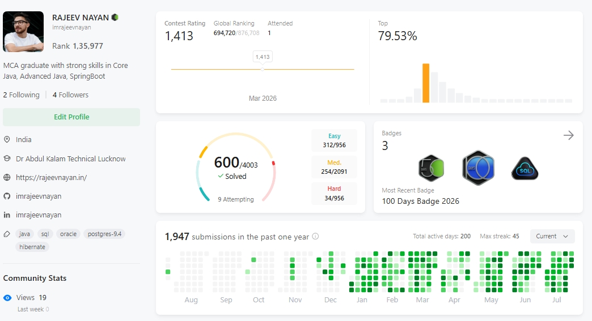Click the Last week 0 text

tap(33, 309)
